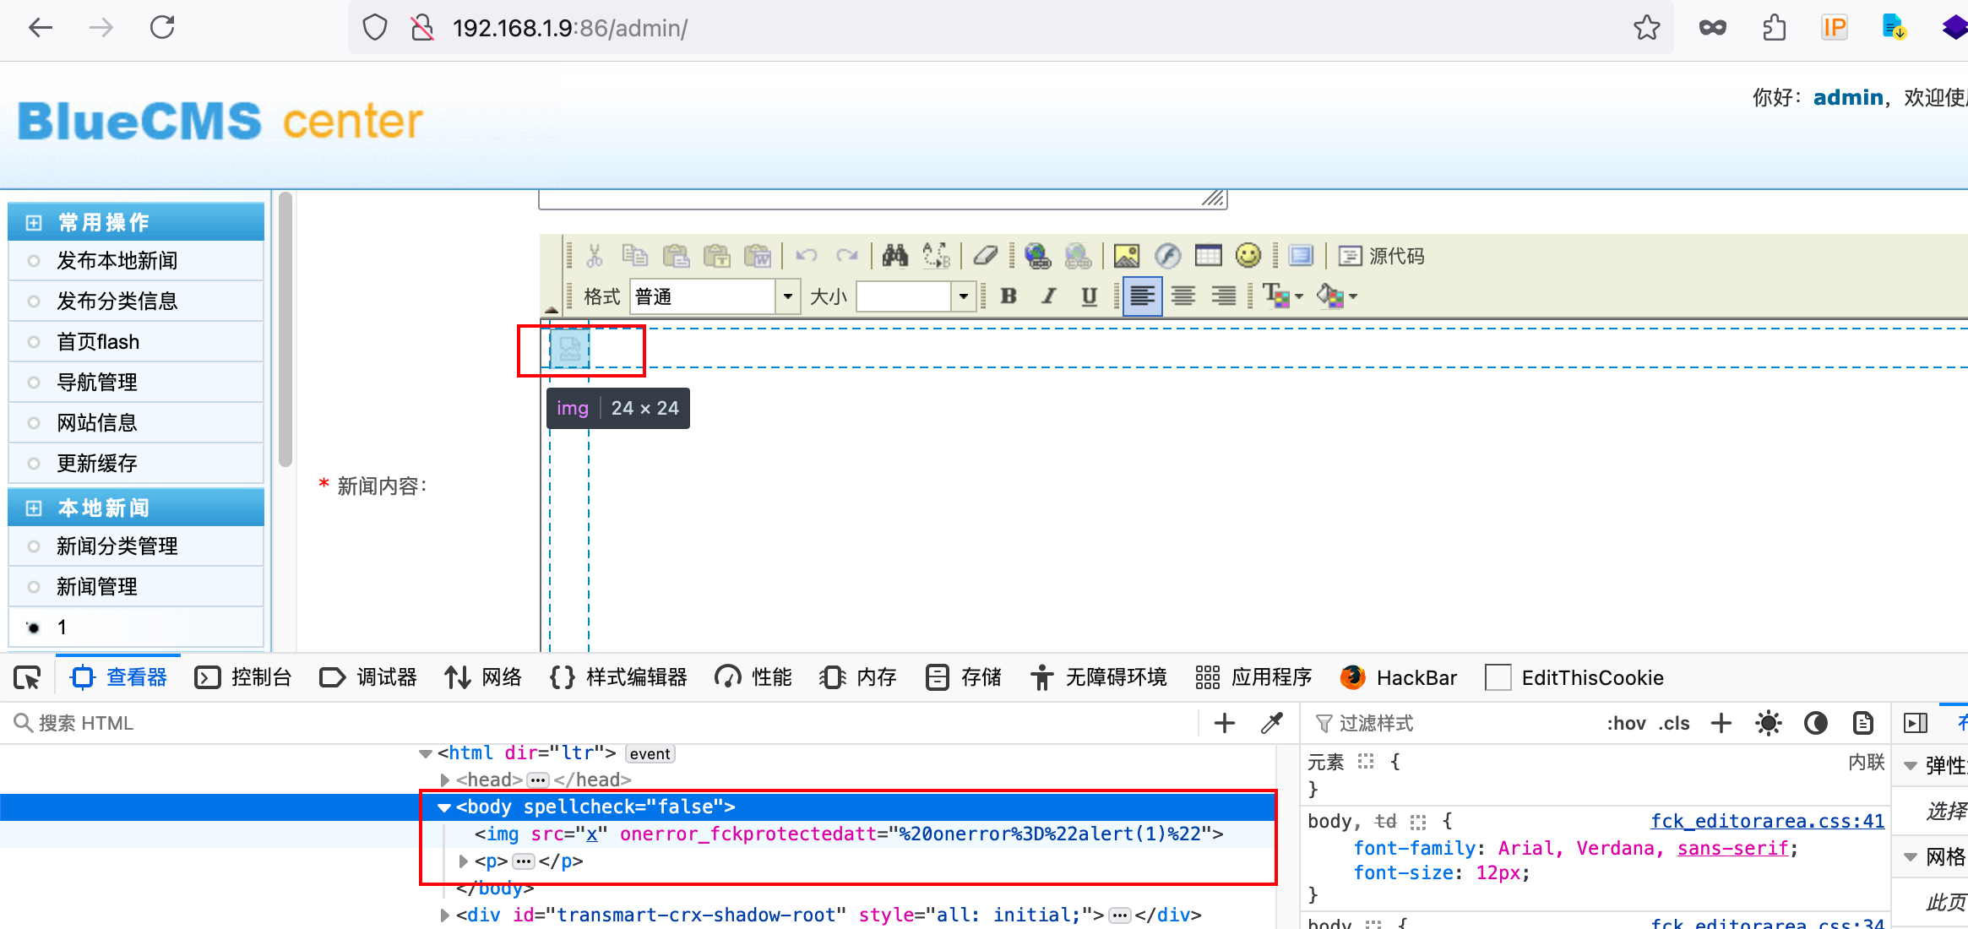Open 导航管理 in sidebar

point(97,383)
